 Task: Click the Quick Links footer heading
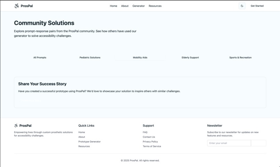point(86,125)
